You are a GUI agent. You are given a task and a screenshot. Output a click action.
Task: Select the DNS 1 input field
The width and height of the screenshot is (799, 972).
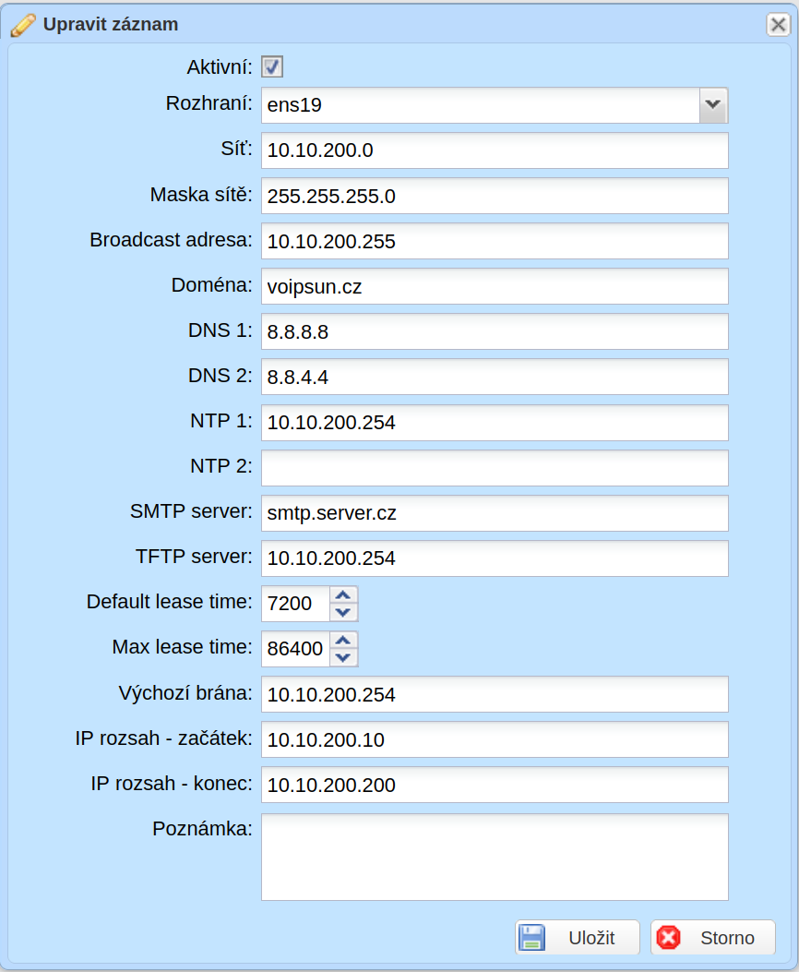(x=495, y=331)
